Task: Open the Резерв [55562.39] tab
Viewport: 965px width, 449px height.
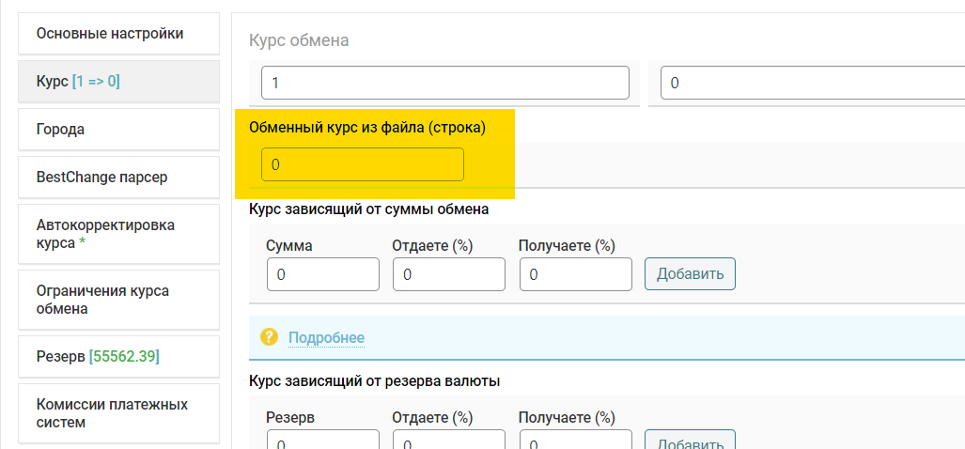Action: click(118, 357)
